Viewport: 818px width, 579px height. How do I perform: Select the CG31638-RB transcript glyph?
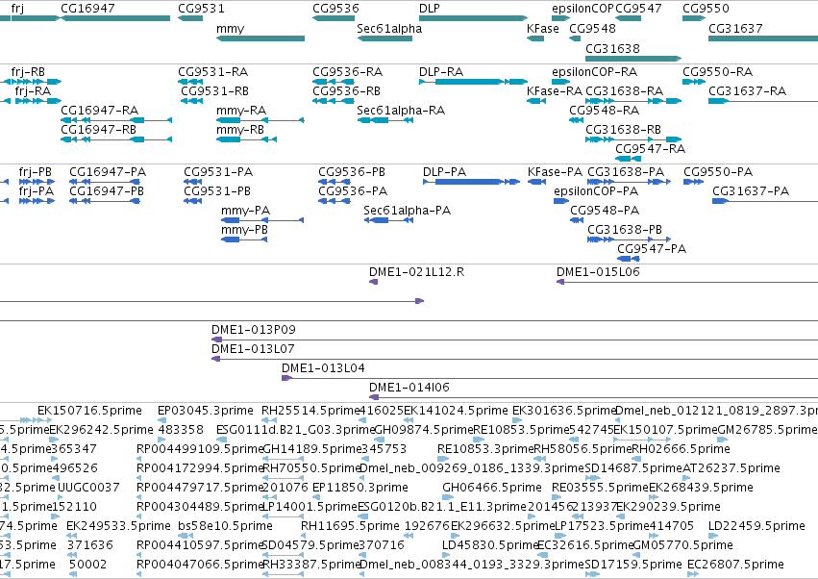633,139
